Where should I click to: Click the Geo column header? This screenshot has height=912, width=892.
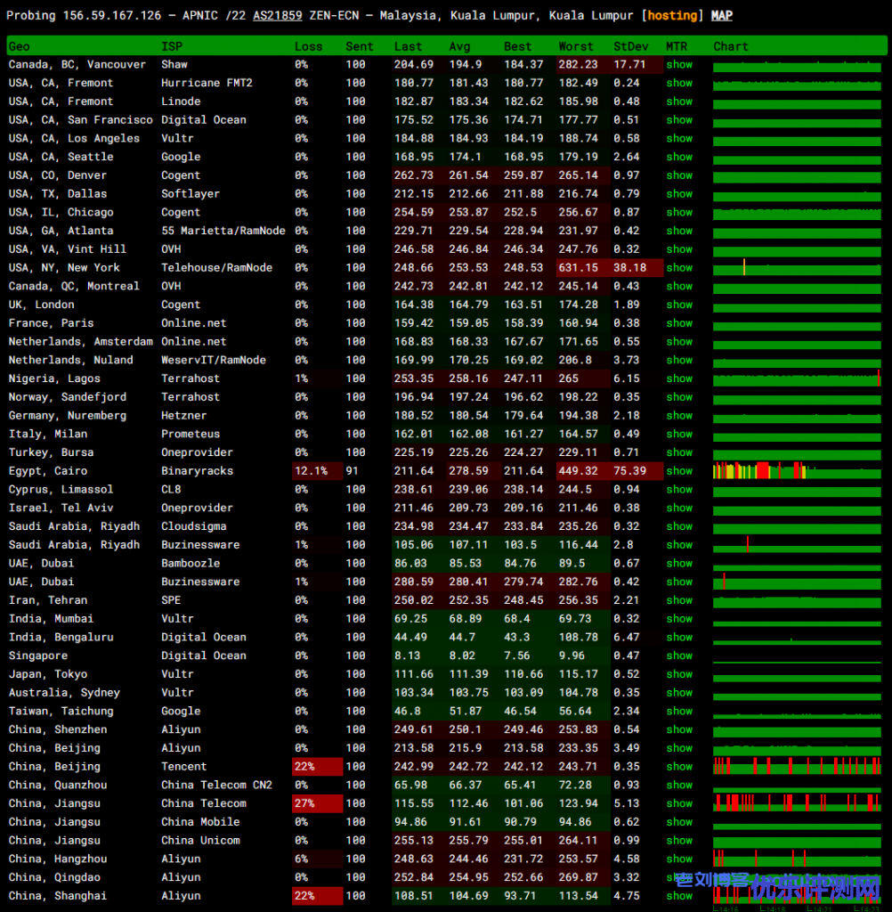point(19,46)
